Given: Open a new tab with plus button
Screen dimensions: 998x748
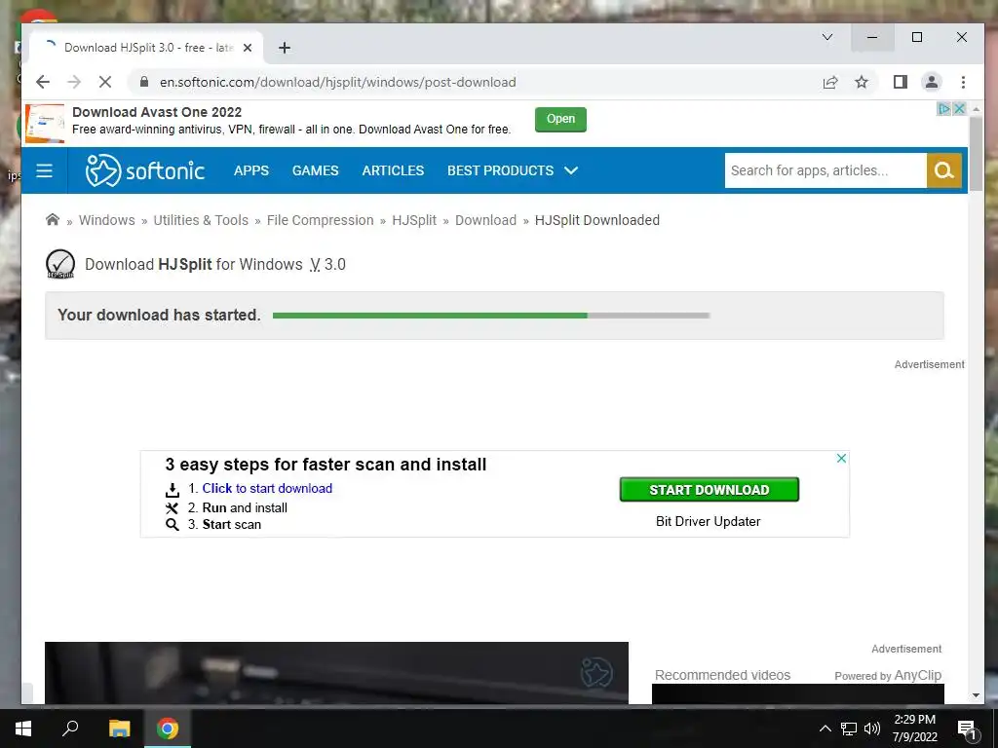Looking at the screenshot, I should [285, 48].
